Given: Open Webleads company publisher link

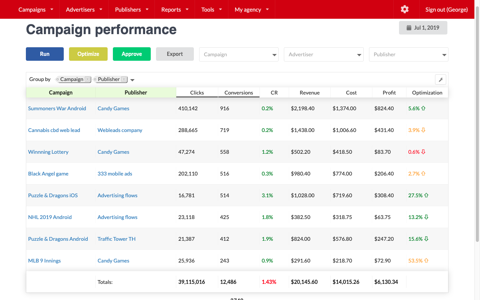Looking at the screenshot, I should click(120, 130).
